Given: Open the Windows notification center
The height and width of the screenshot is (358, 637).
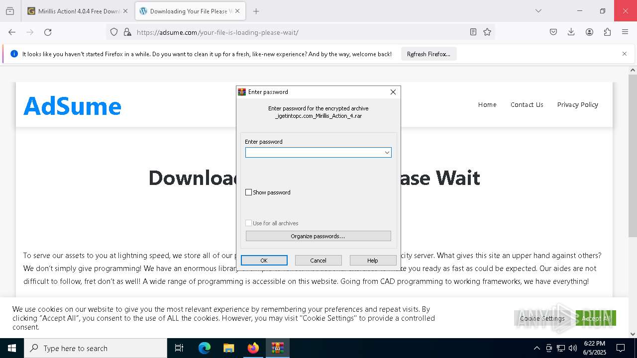Looking at the screenshot, I should pos(621,348).
